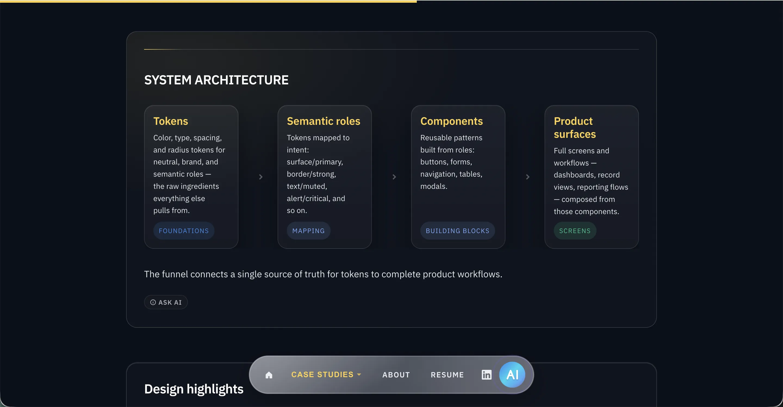Open the LinkedIn icon link

click(486, 375)
